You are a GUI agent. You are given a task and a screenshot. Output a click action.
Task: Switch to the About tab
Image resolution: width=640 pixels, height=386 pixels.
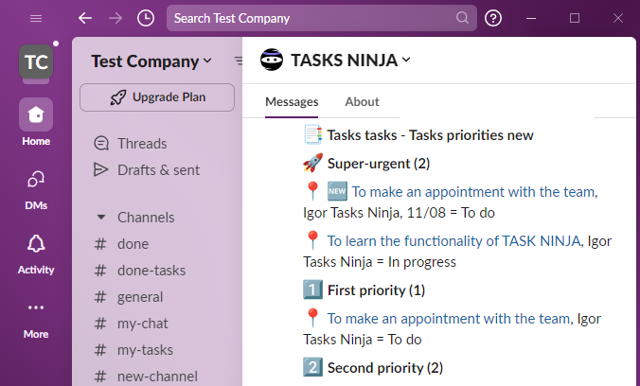coord(362,101)
